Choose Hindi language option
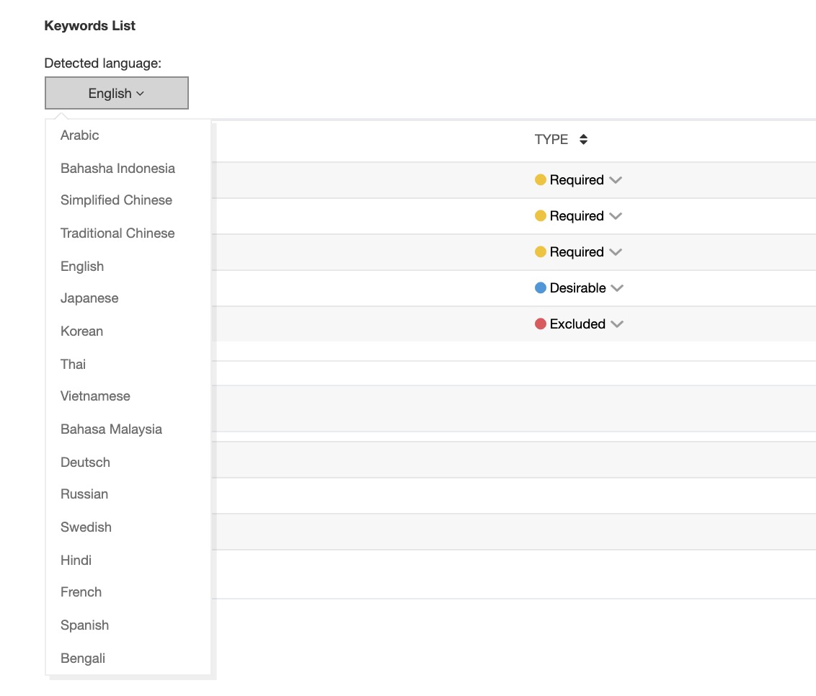The height and width of the screenshot is (696, 816). (76, 561)
